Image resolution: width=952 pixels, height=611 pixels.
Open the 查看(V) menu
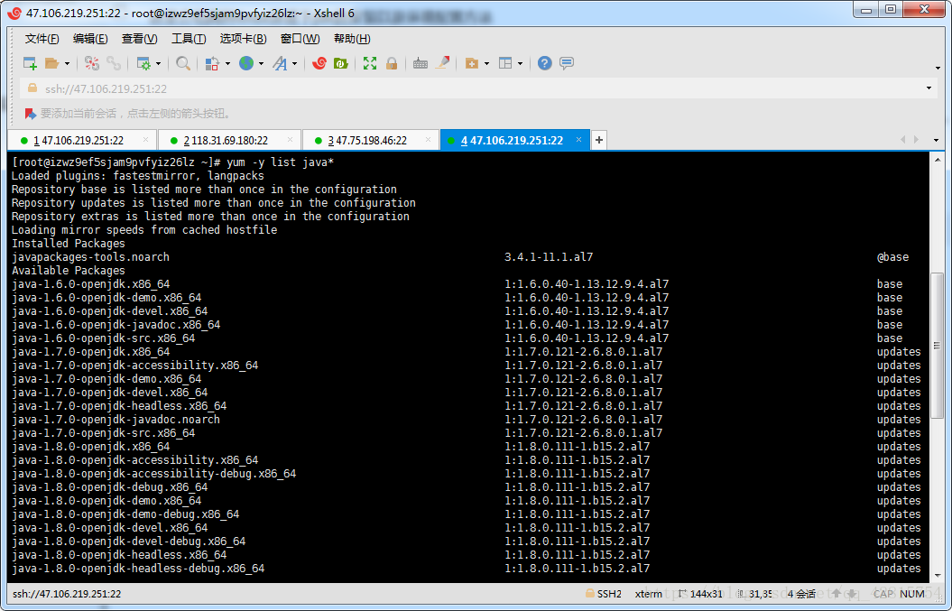[x=140, y=39]
